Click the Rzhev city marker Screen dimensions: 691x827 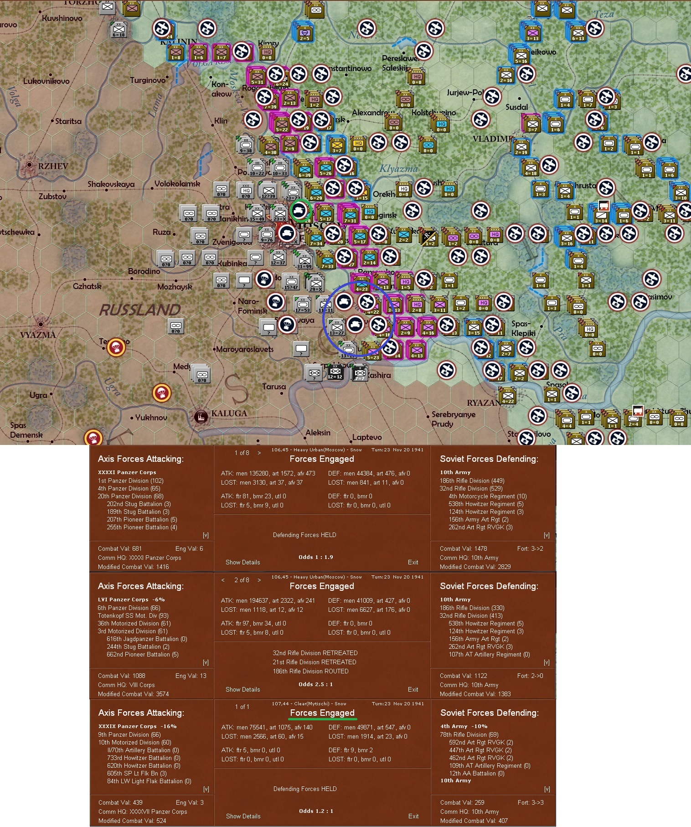tap(30, 165)
